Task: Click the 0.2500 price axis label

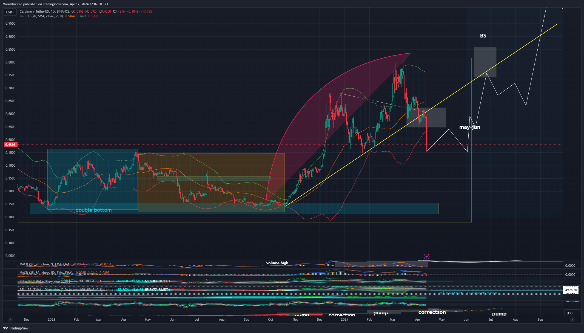Action: (x=10, y=204)
